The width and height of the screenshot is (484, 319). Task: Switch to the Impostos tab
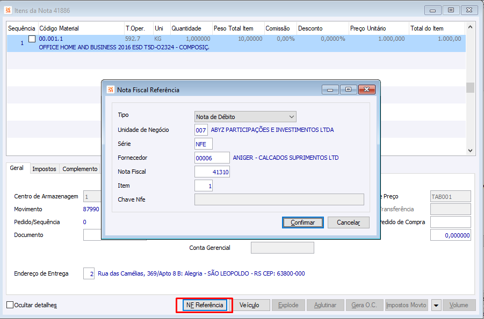coord(44,169)
